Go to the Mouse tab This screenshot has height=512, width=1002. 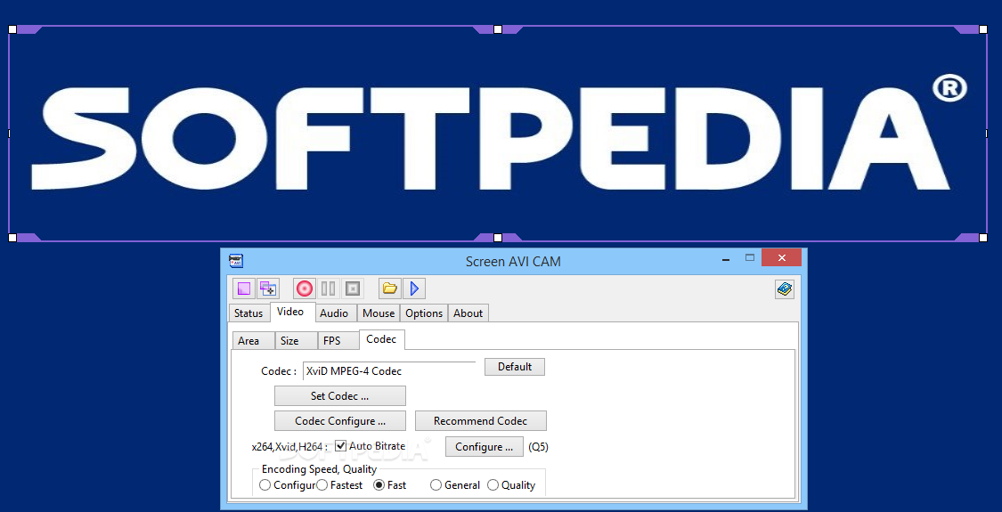click(x=379, y=313)
